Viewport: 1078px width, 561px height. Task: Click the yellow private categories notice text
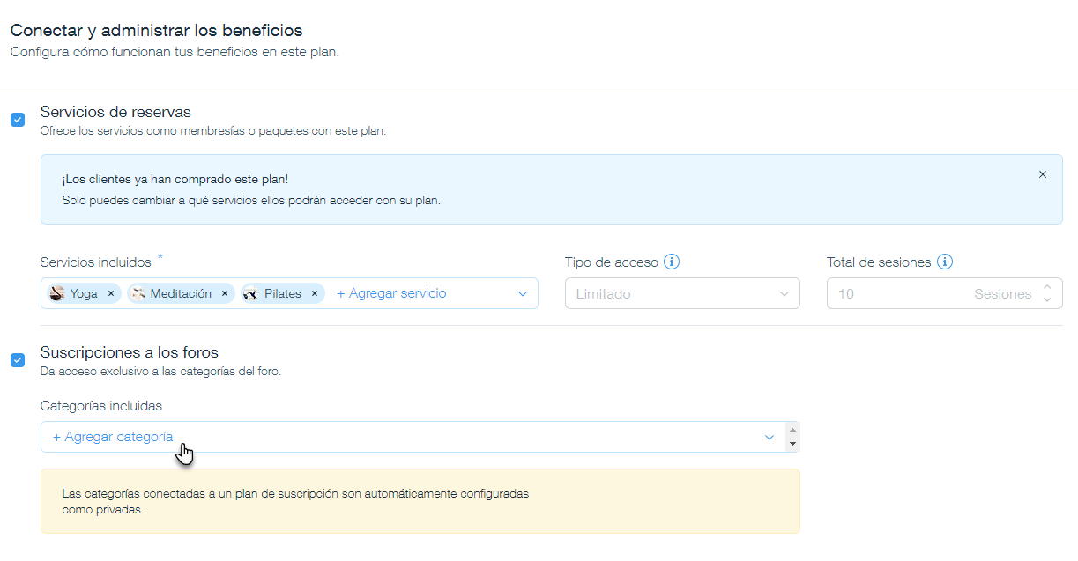[x=295, y=501]
